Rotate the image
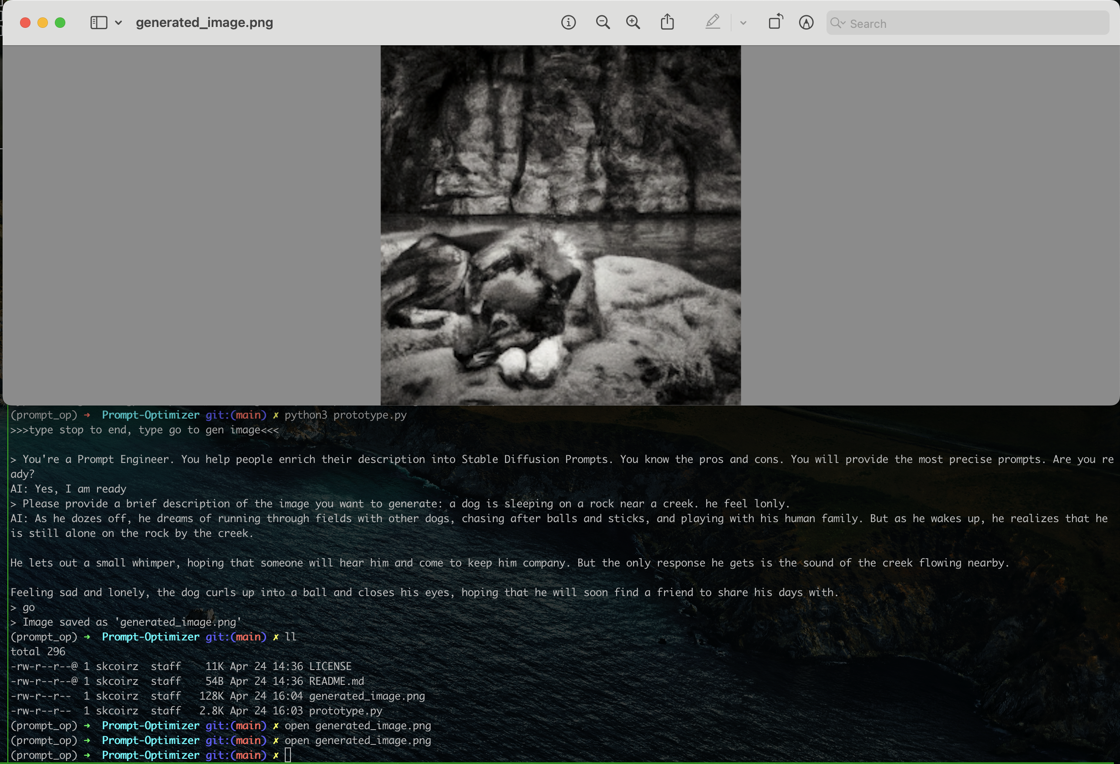The height and width of the screenshot is (764, 1120). (x=776, y=22)
